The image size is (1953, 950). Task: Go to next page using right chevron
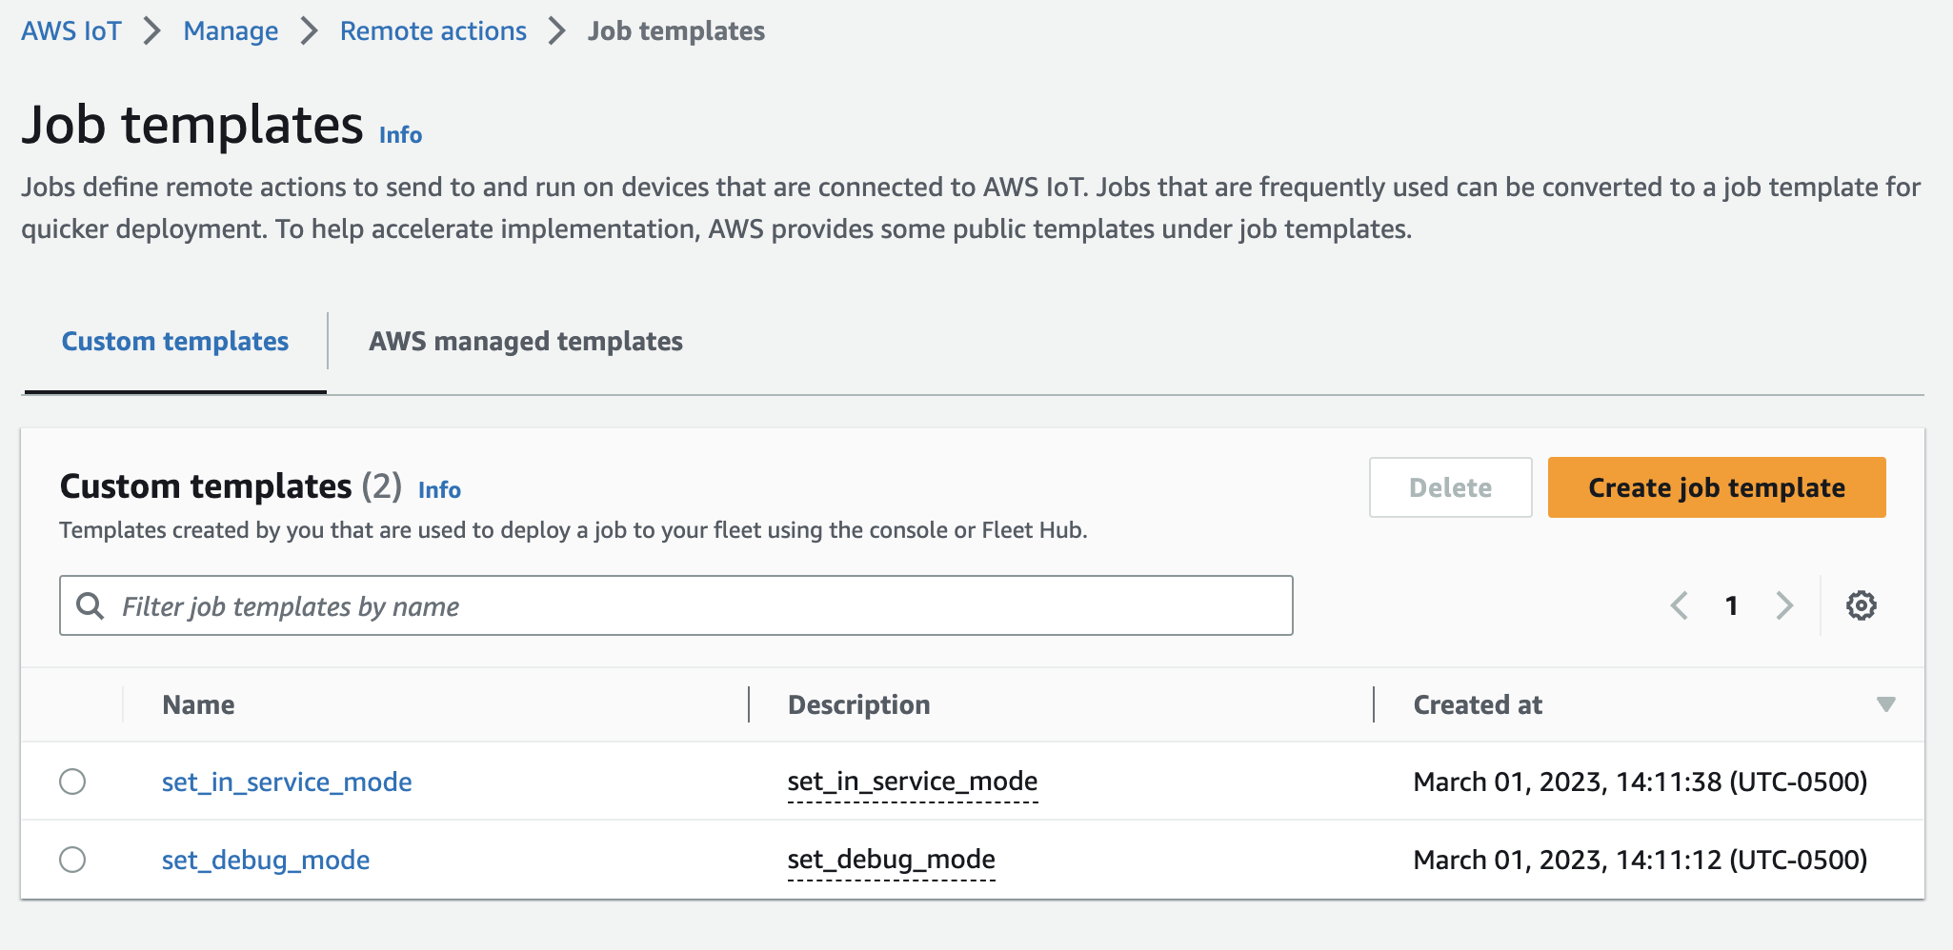point(1785,605)
